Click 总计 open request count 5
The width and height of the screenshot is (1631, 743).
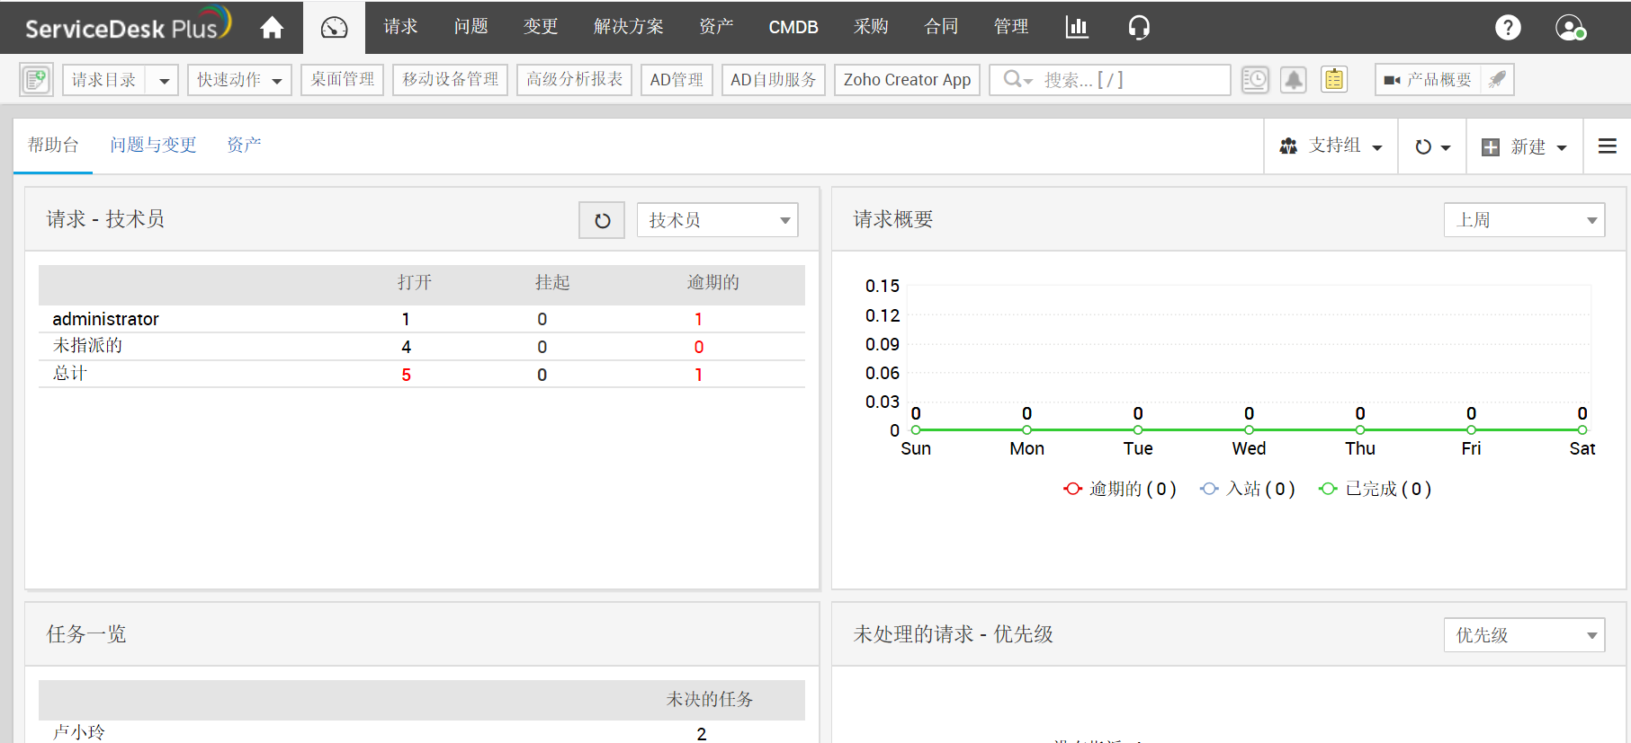pyautogui.click(x=407, y=375)
